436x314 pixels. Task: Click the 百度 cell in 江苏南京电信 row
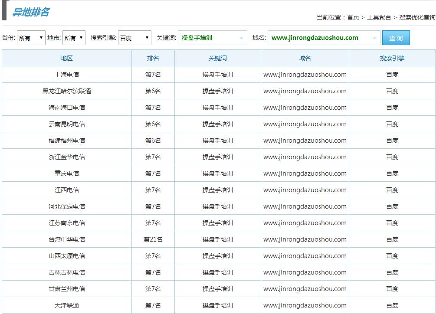click(392, 223)
